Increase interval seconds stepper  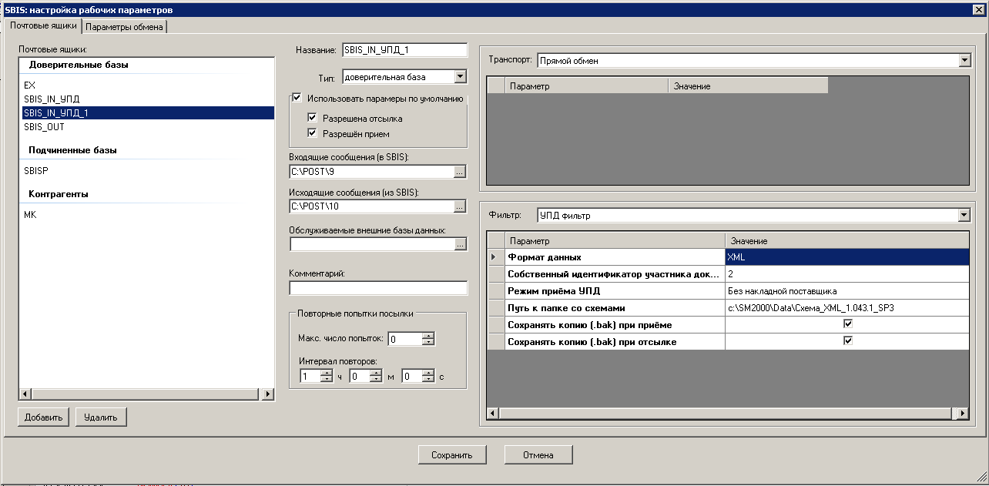(427, 373)
